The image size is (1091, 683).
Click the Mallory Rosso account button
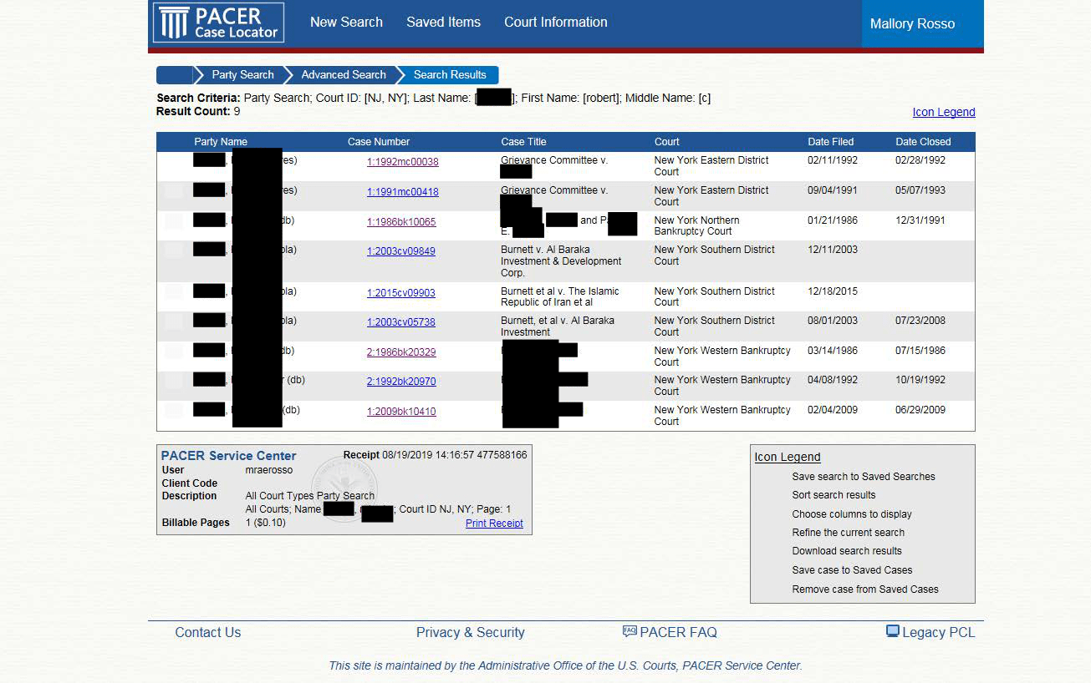coord(912,24)
